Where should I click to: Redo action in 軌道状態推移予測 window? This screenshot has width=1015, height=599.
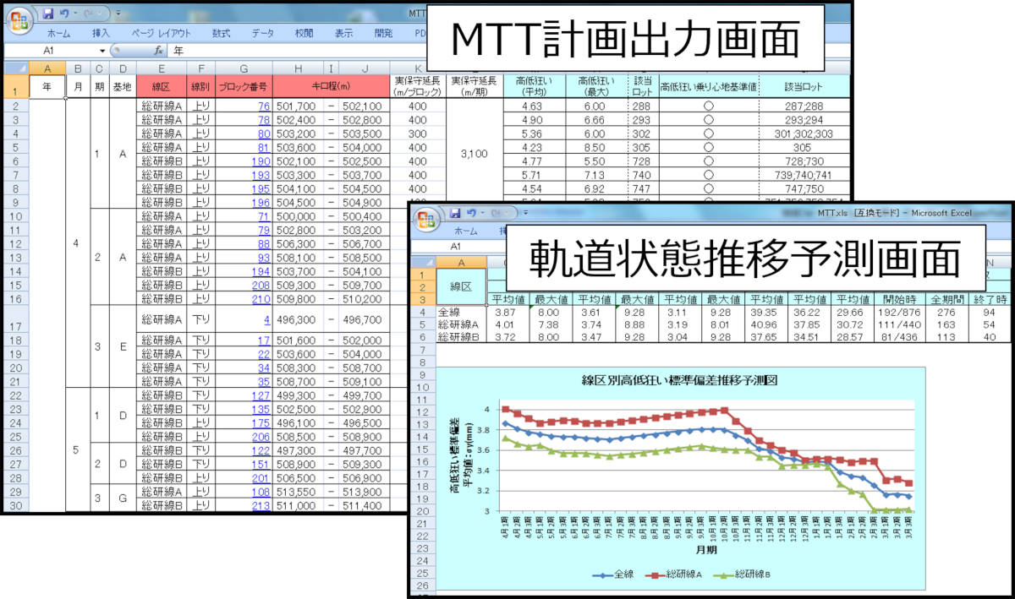tap(495, 212)
